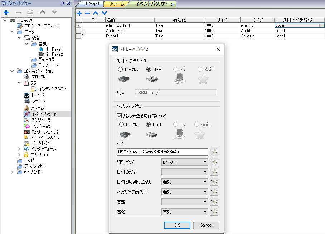Image resolution: width=325 pixels, height=234 pixels.
Task: Click the rename icon in Project View toolbar
Action: point(30,12)
